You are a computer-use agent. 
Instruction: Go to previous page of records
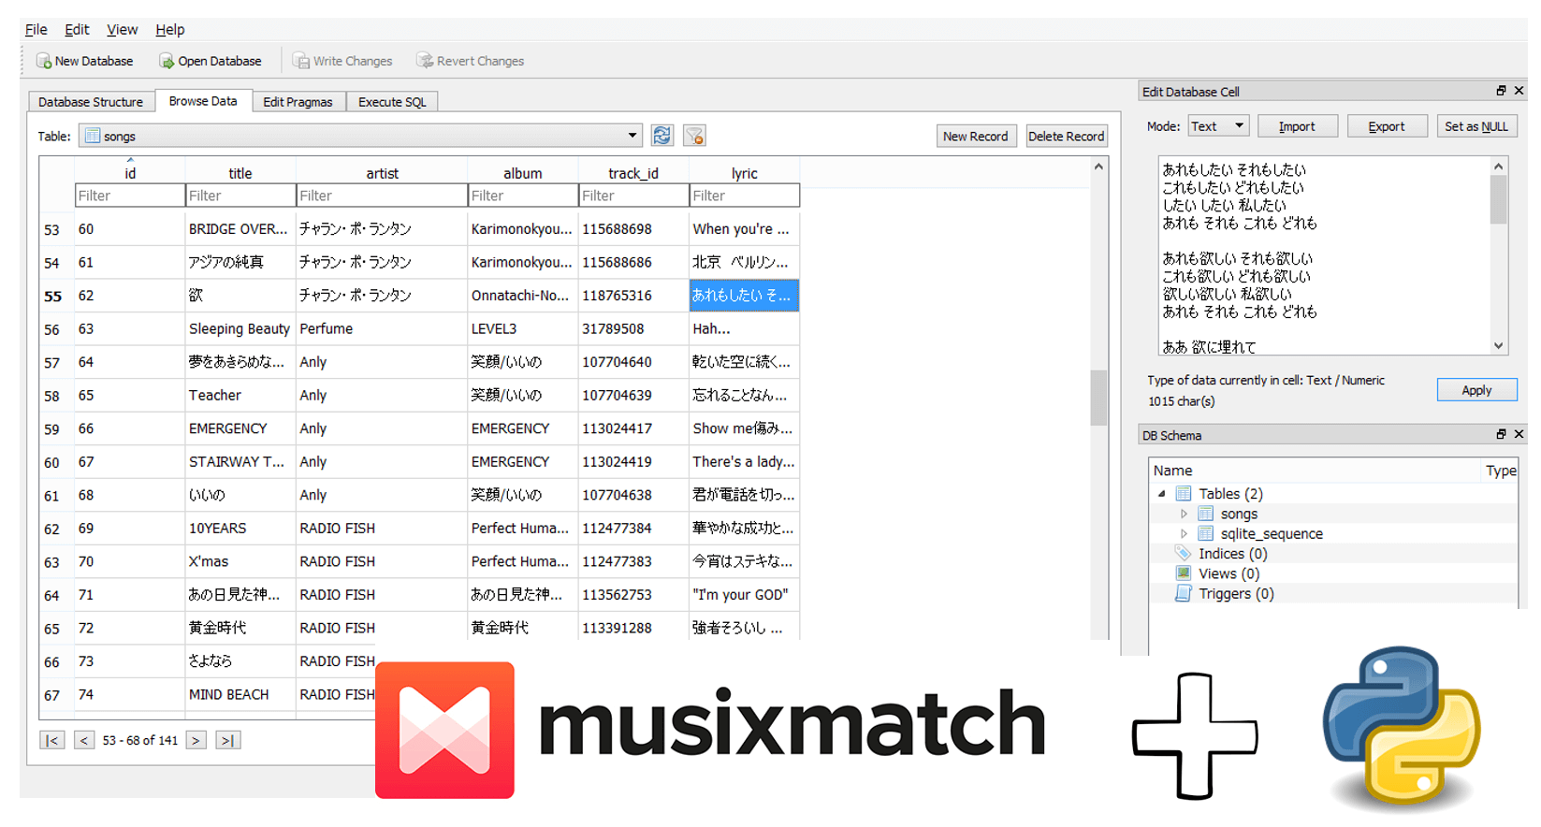pyautogui.click(x=84, y=740)
